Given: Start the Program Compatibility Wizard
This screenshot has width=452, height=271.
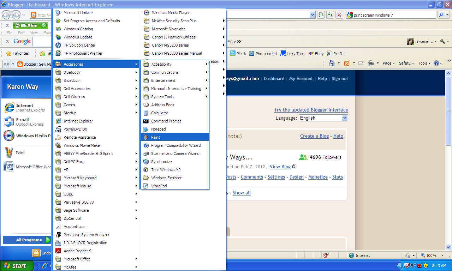Looking at the screenshot, I should (x=175, y=145).
